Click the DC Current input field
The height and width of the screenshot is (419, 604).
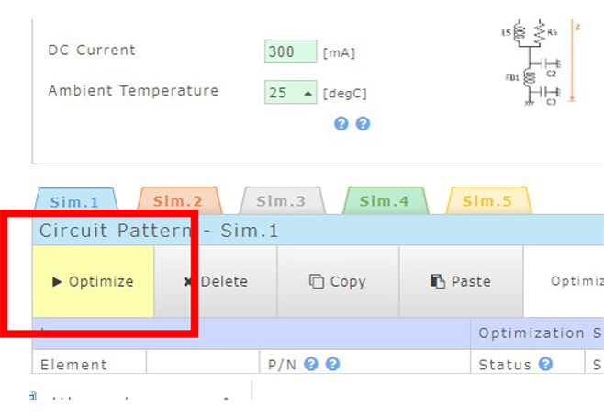(289, 51)
